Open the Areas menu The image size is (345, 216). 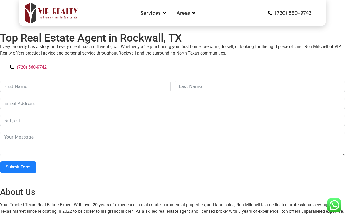tap(186, 13)
